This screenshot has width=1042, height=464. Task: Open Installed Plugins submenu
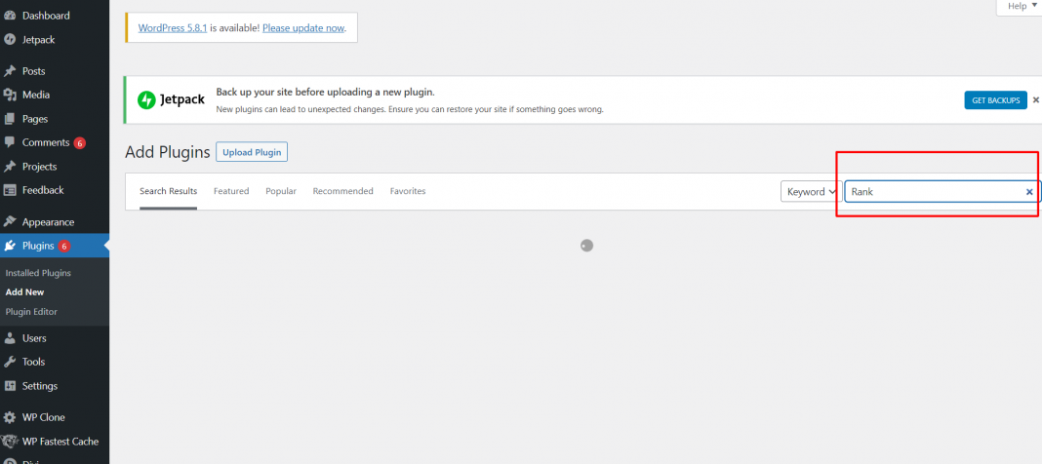click(38, 273)
